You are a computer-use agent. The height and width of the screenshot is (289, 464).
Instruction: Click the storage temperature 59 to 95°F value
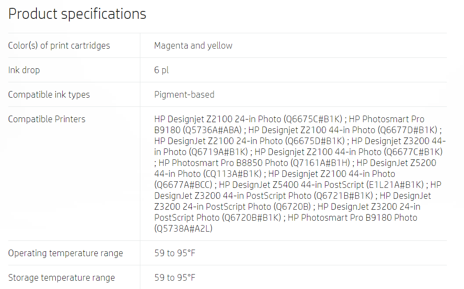(175, 278)
